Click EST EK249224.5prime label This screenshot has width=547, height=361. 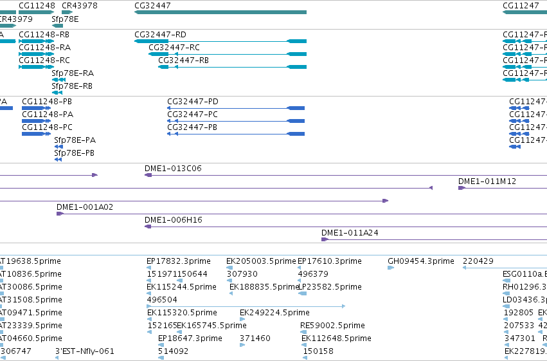coord(274,313)
